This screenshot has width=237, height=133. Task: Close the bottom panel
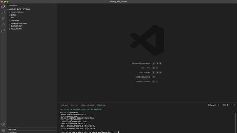(234, 105)
